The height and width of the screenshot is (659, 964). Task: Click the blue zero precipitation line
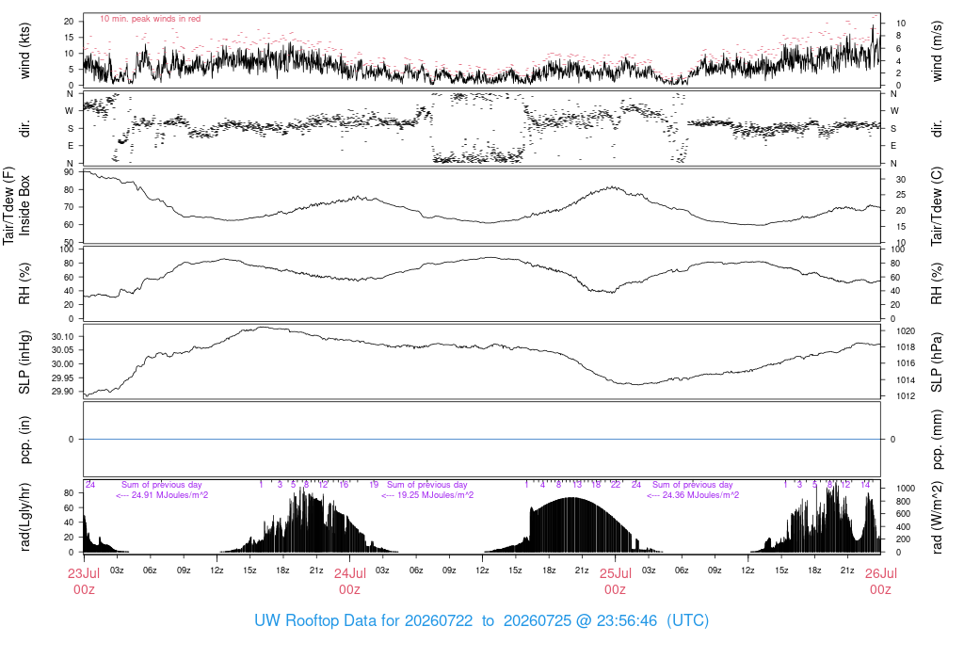point(482,439)
